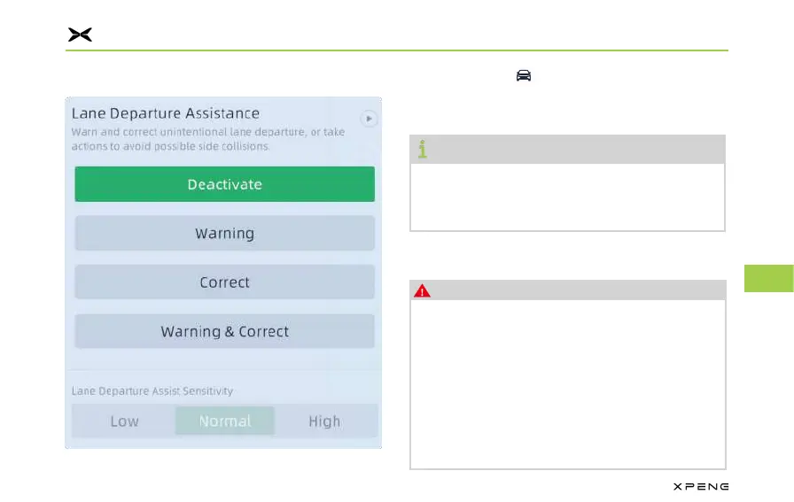Select the Deactivate option

(225, 184)
